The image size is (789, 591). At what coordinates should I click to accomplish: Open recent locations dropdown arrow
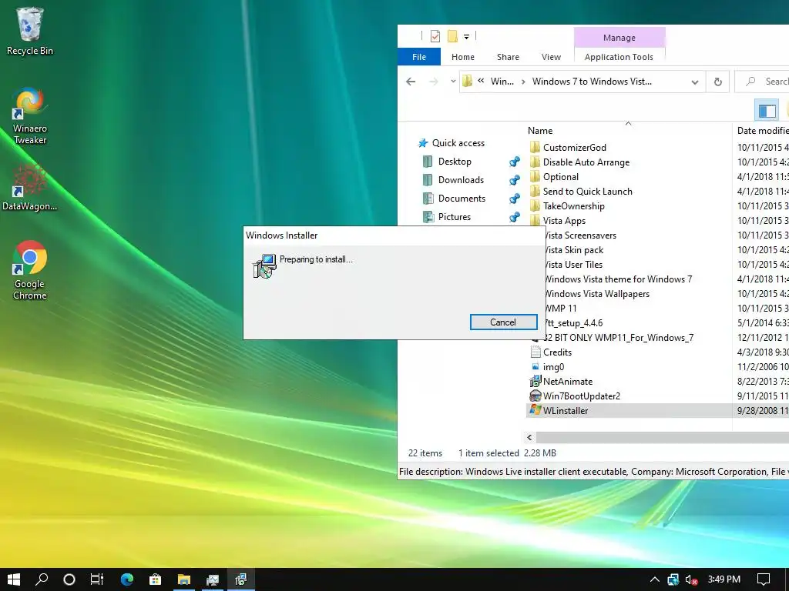point(453,82)
